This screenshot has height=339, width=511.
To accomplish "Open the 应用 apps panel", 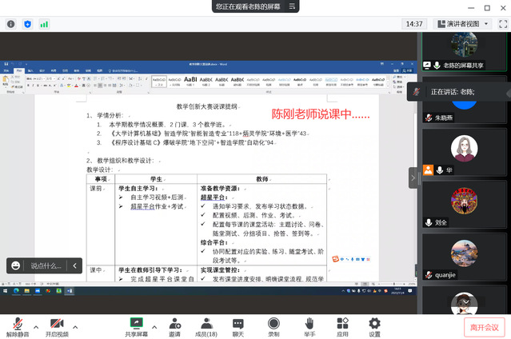I will 342,326.
